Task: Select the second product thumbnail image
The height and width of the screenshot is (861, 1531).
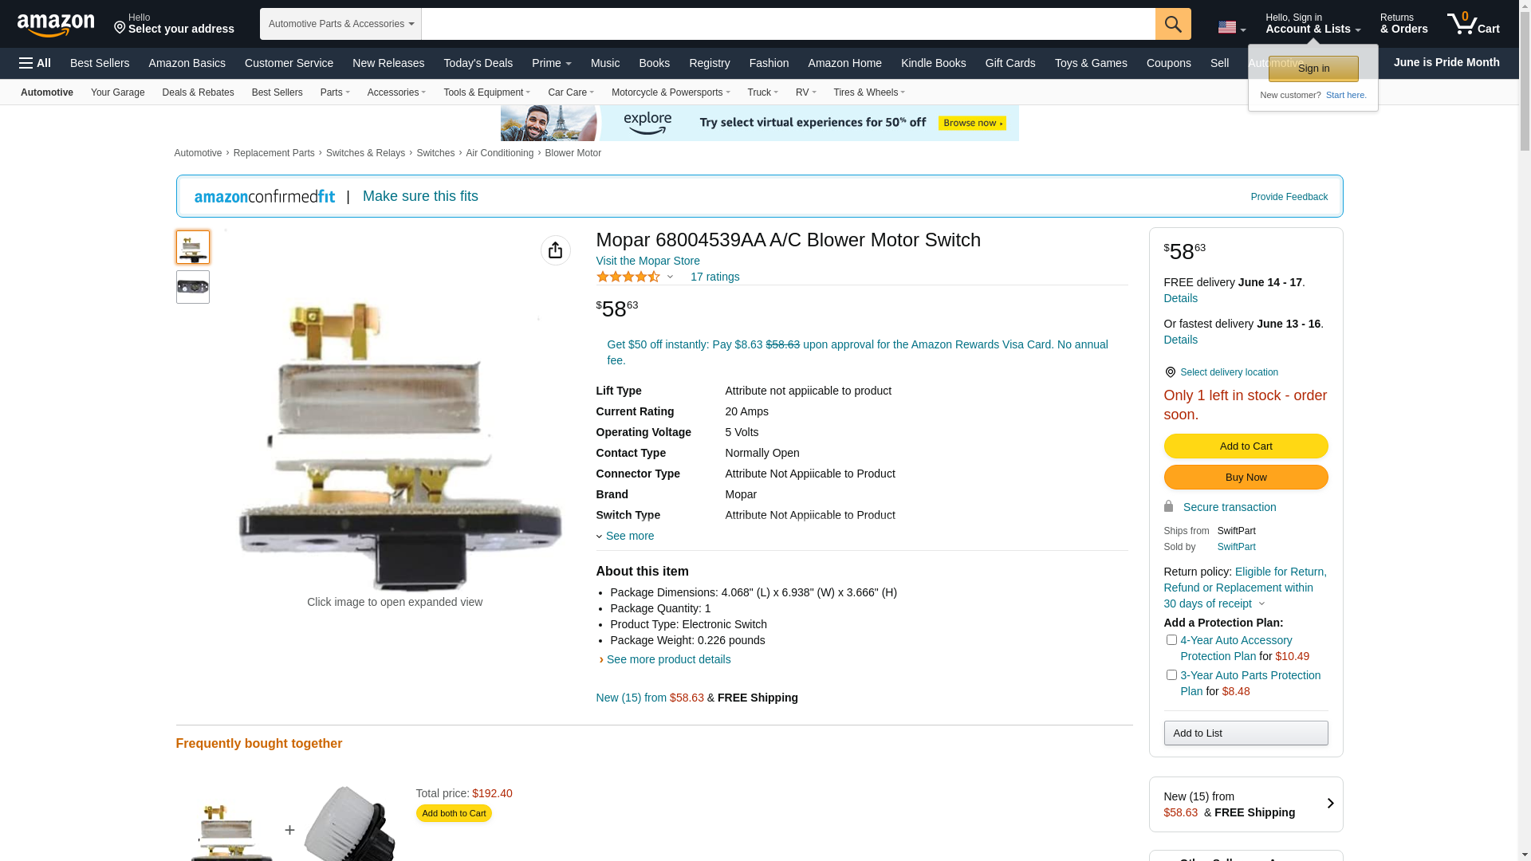Action: click(x=193, y=287)
